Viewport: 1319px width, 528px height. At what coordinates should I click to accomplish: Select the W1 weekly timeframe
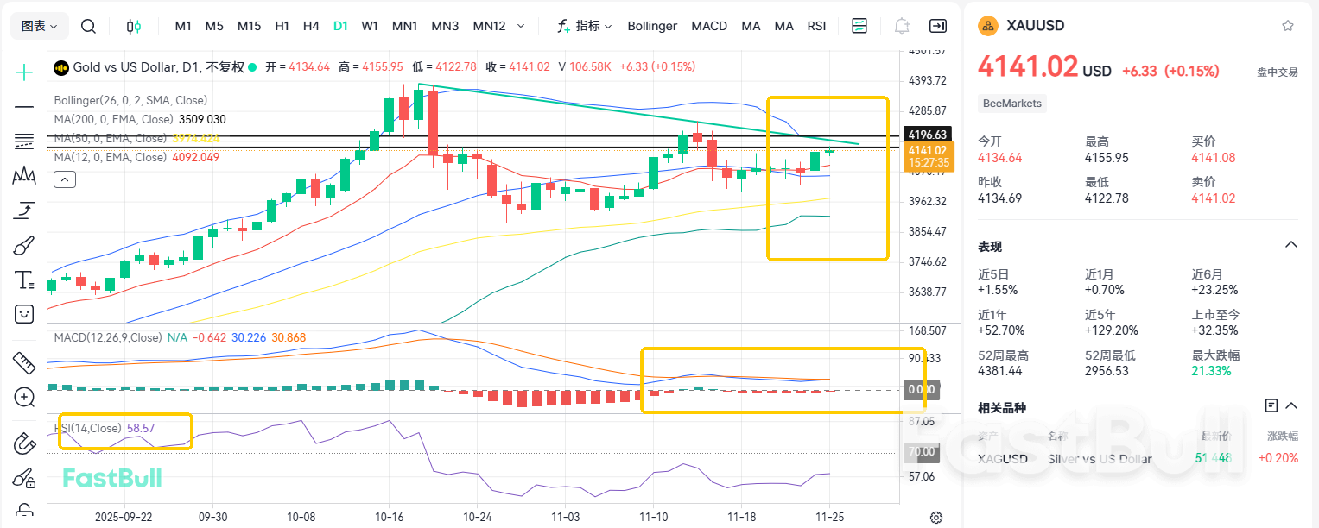pos(370,26)
